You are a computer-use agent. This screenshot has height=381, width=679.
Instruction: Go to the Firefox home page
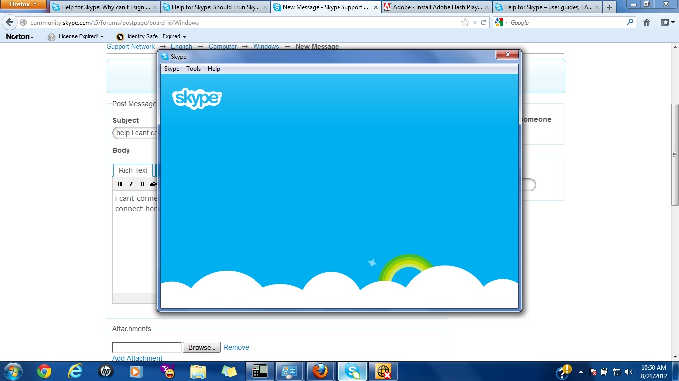(647, 22)
